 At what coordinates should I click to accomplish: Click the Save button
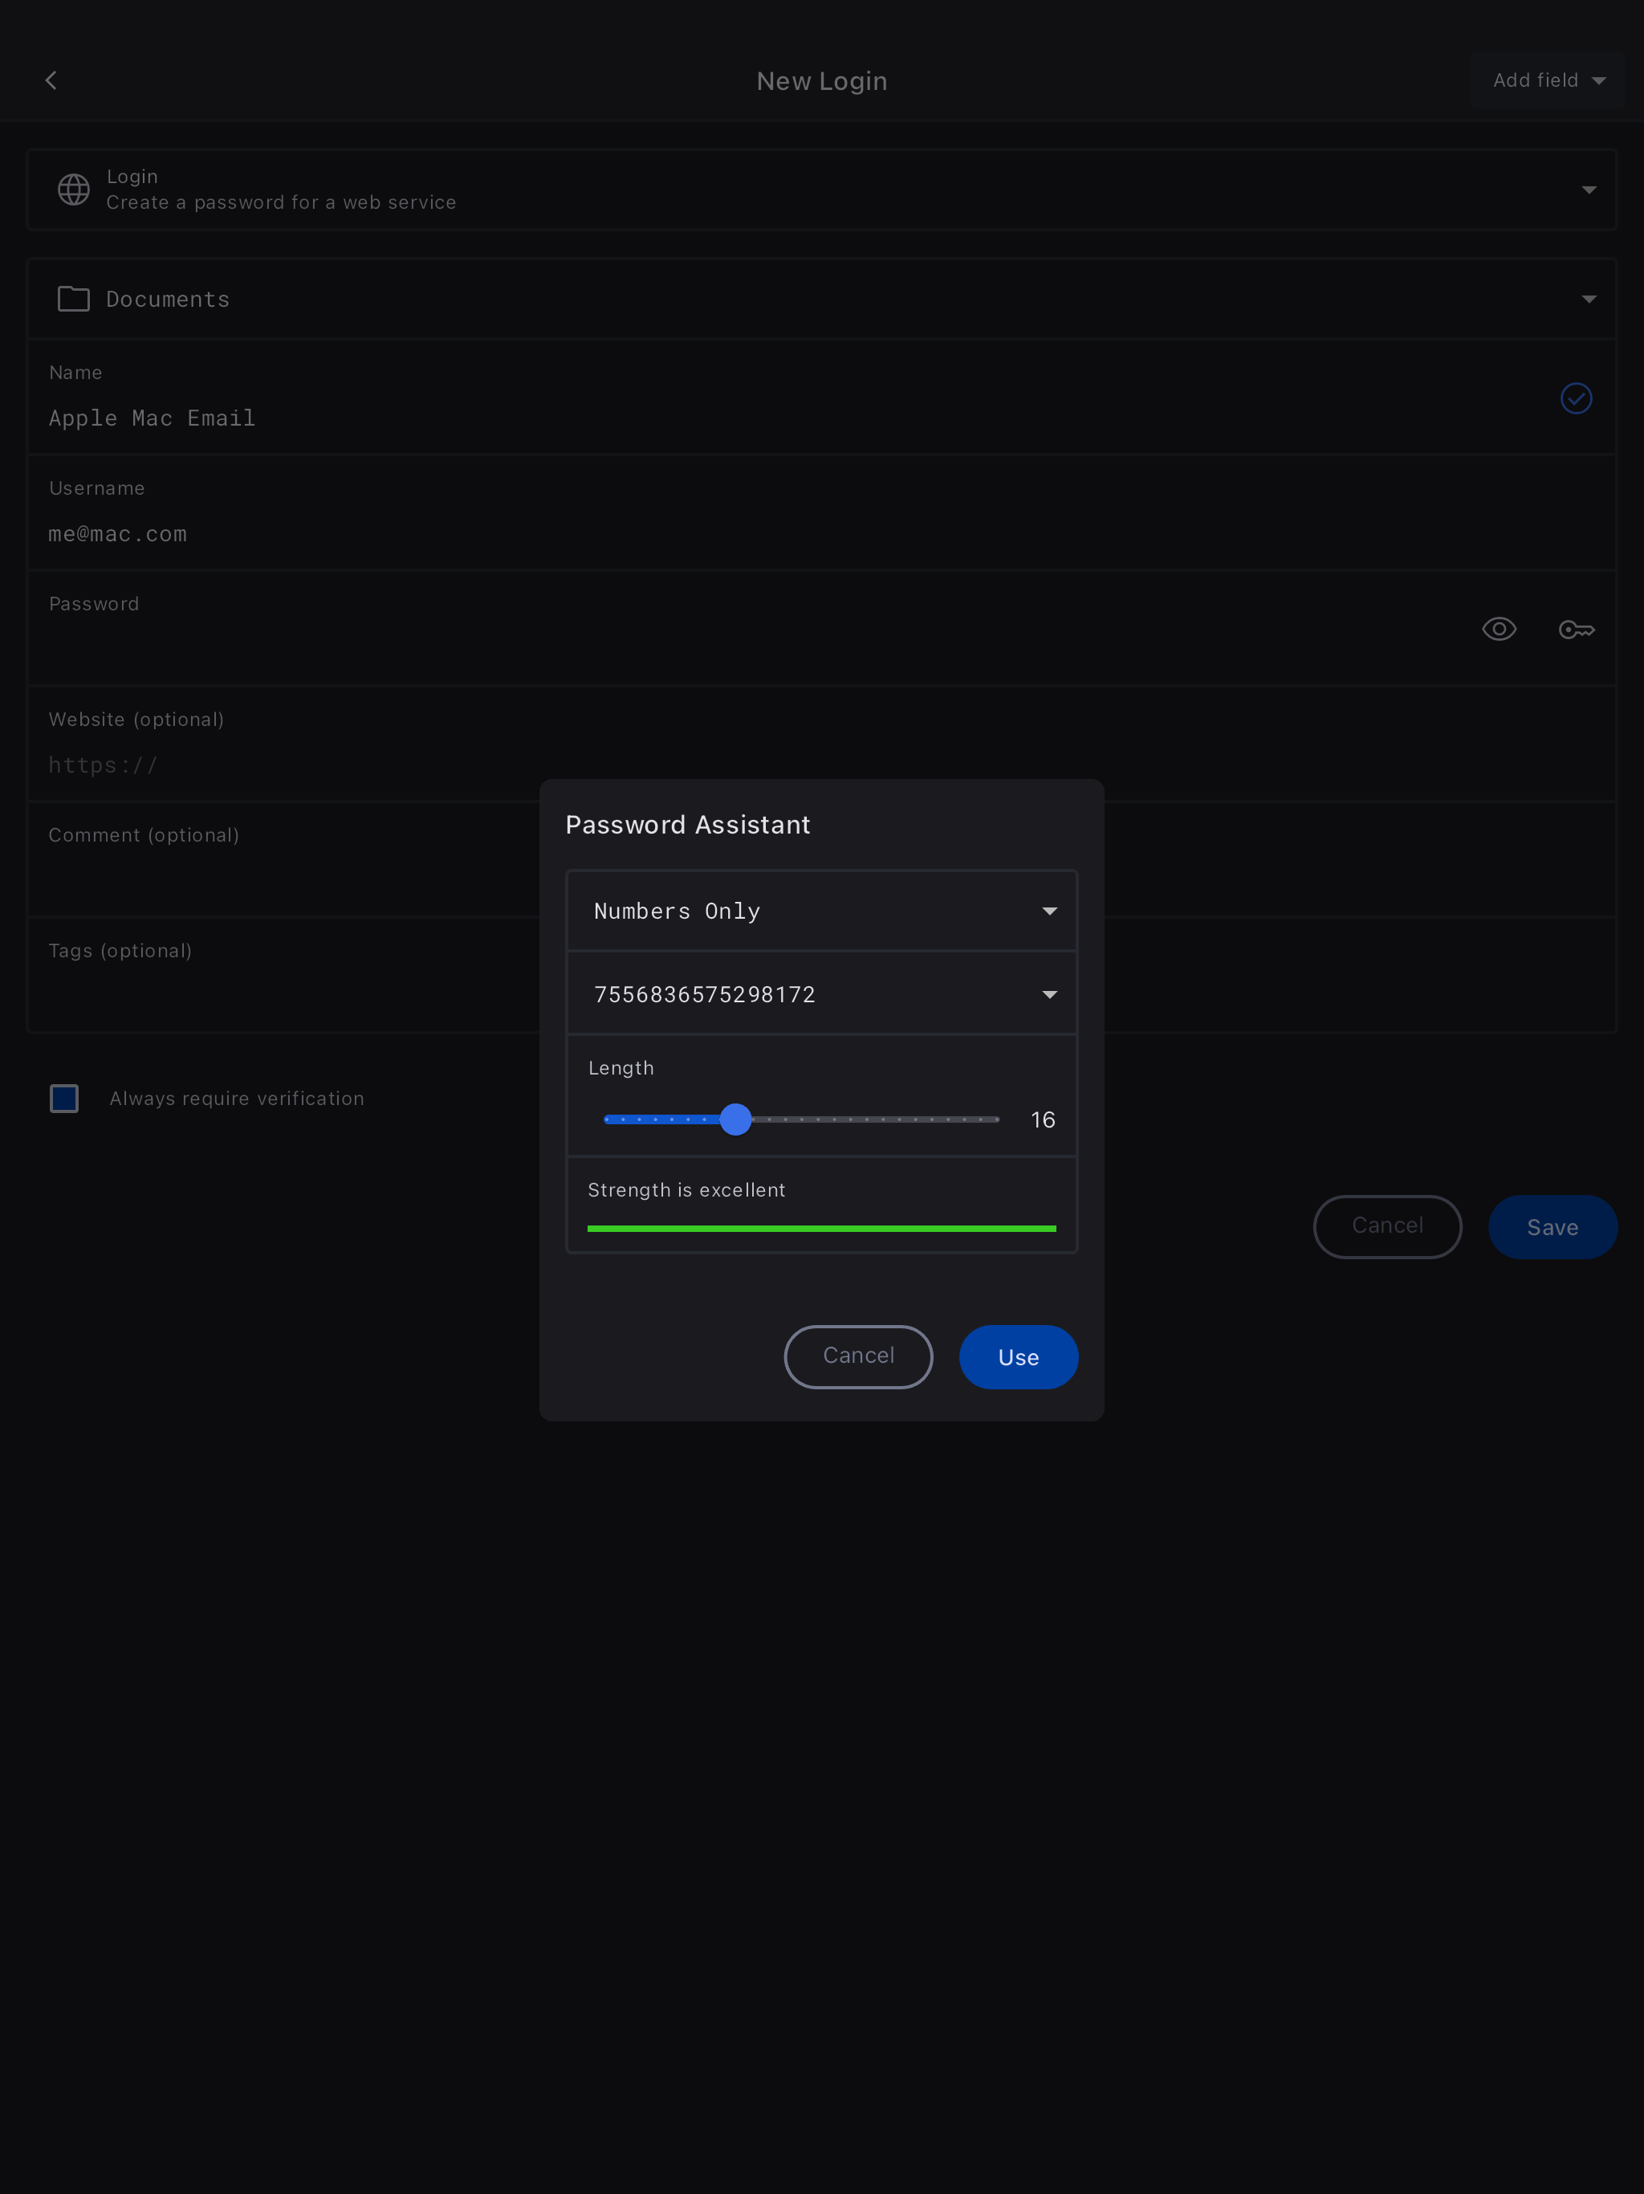1552,1227
